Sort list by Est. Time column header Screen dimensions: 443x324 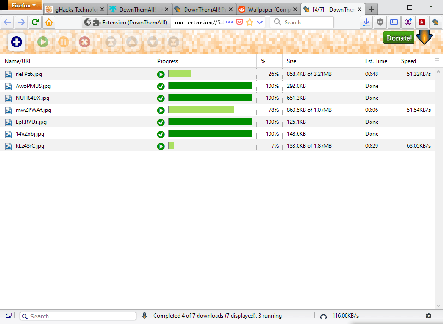tap(379, 61)
